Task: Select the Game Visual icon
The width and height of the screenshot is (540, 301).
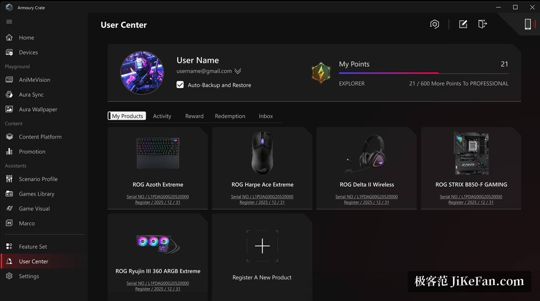Action: pos(9,209)
